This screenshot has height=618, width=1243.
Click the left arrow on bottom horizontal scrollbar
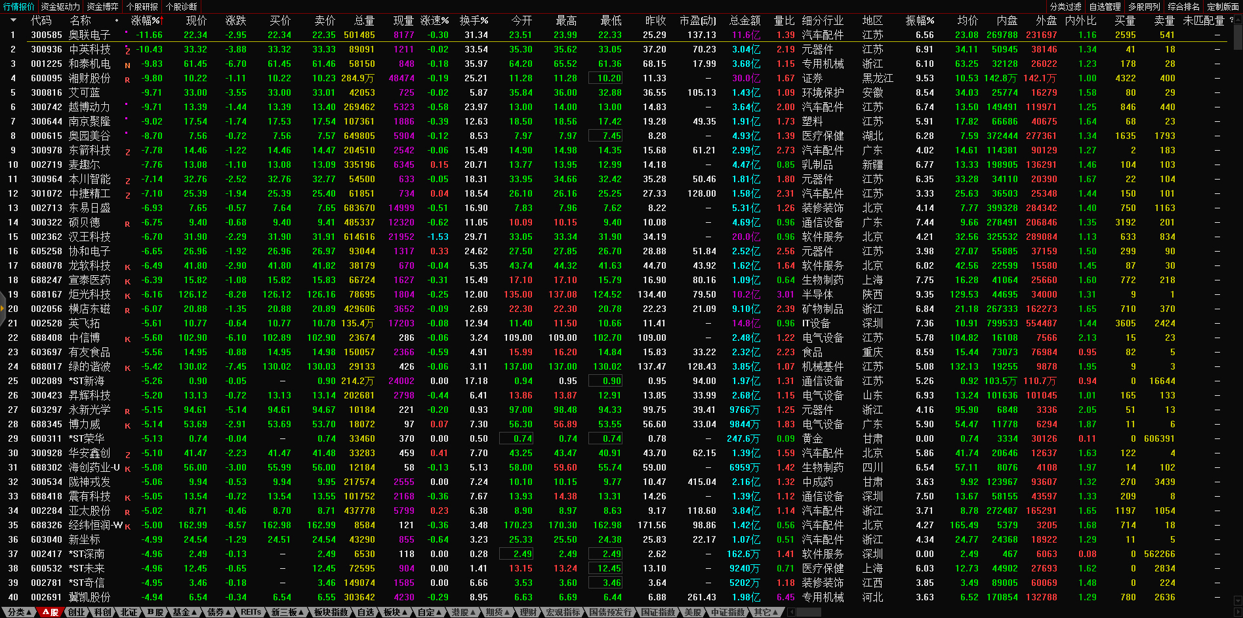[792, 612]
